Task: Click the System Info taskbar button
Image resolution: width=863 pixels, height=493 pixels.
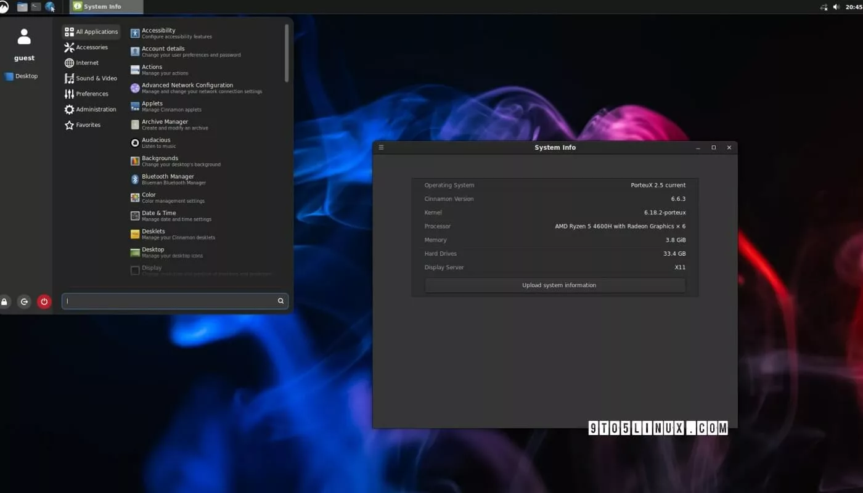Action: click(106, 7)
